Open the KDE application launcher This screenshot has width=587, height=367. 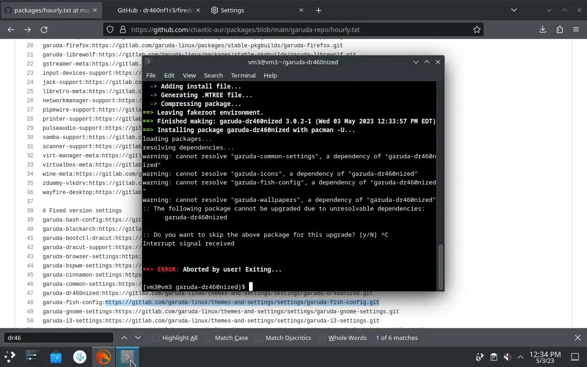(x=10, y=356)
